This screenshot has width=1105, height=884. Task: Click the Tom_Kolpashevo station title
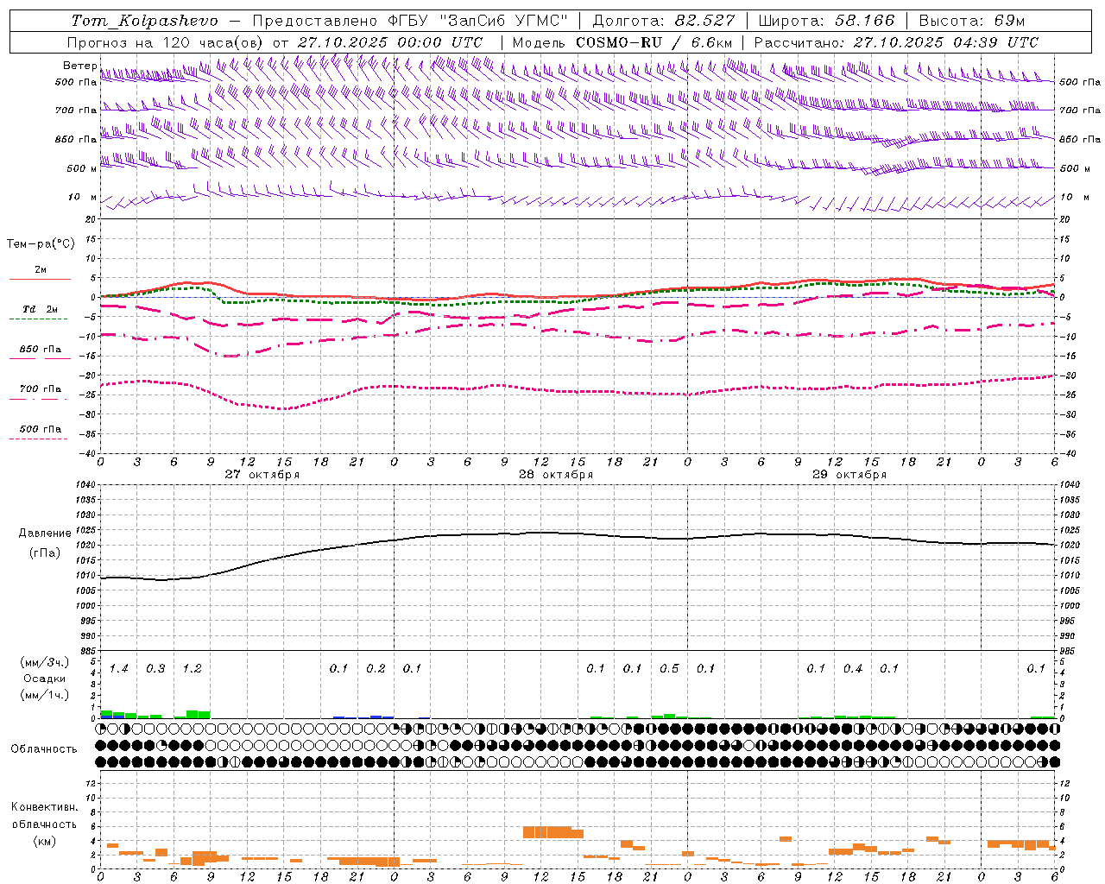coord(144,21)
